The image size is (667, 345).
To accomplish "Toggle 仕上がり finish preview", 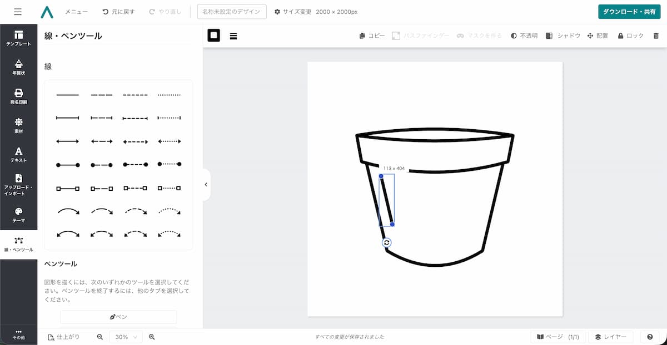I will point(64,337).
